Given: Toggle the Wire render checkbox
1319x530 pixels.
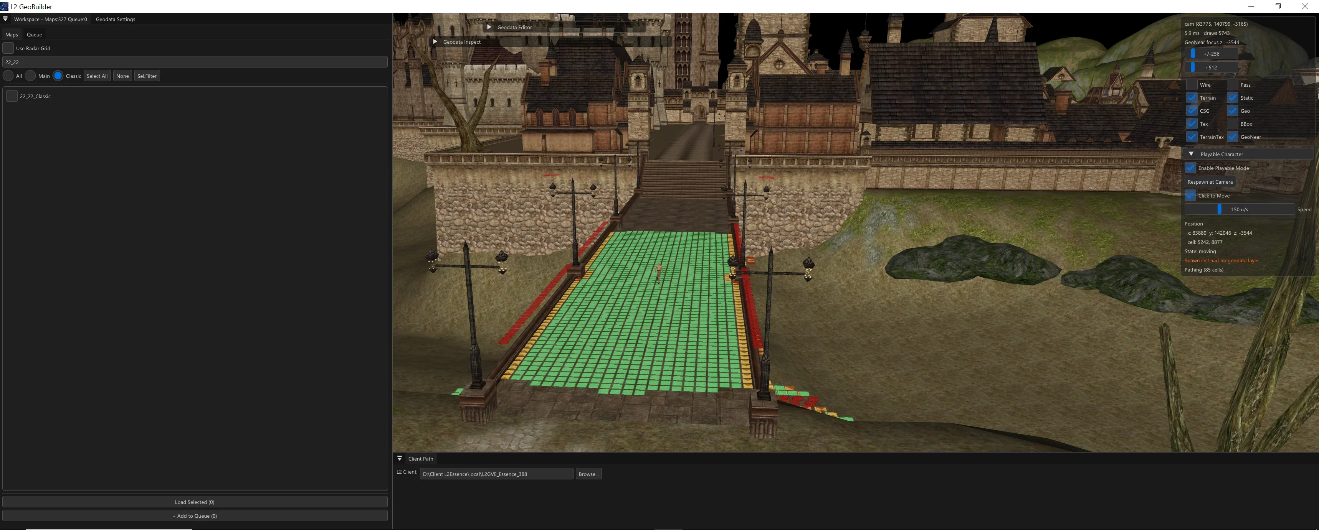Looking at the screenshot, I should coord(1192,84).
